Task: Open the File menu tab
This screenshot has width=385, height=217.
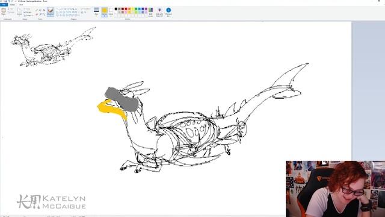Action: point(4,5)
